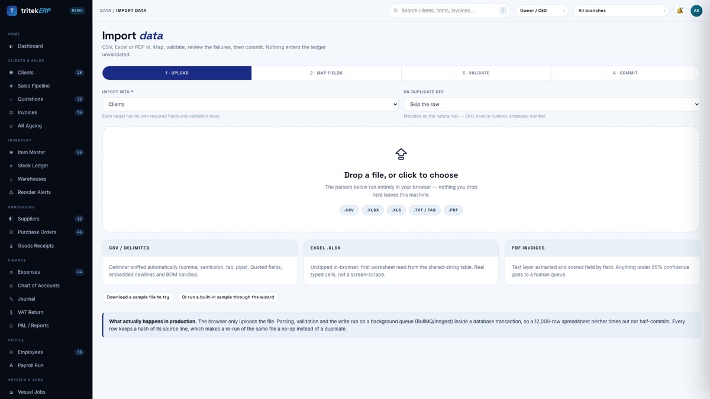Open the Owner / CEO role selector

click(x=542, y=11)
